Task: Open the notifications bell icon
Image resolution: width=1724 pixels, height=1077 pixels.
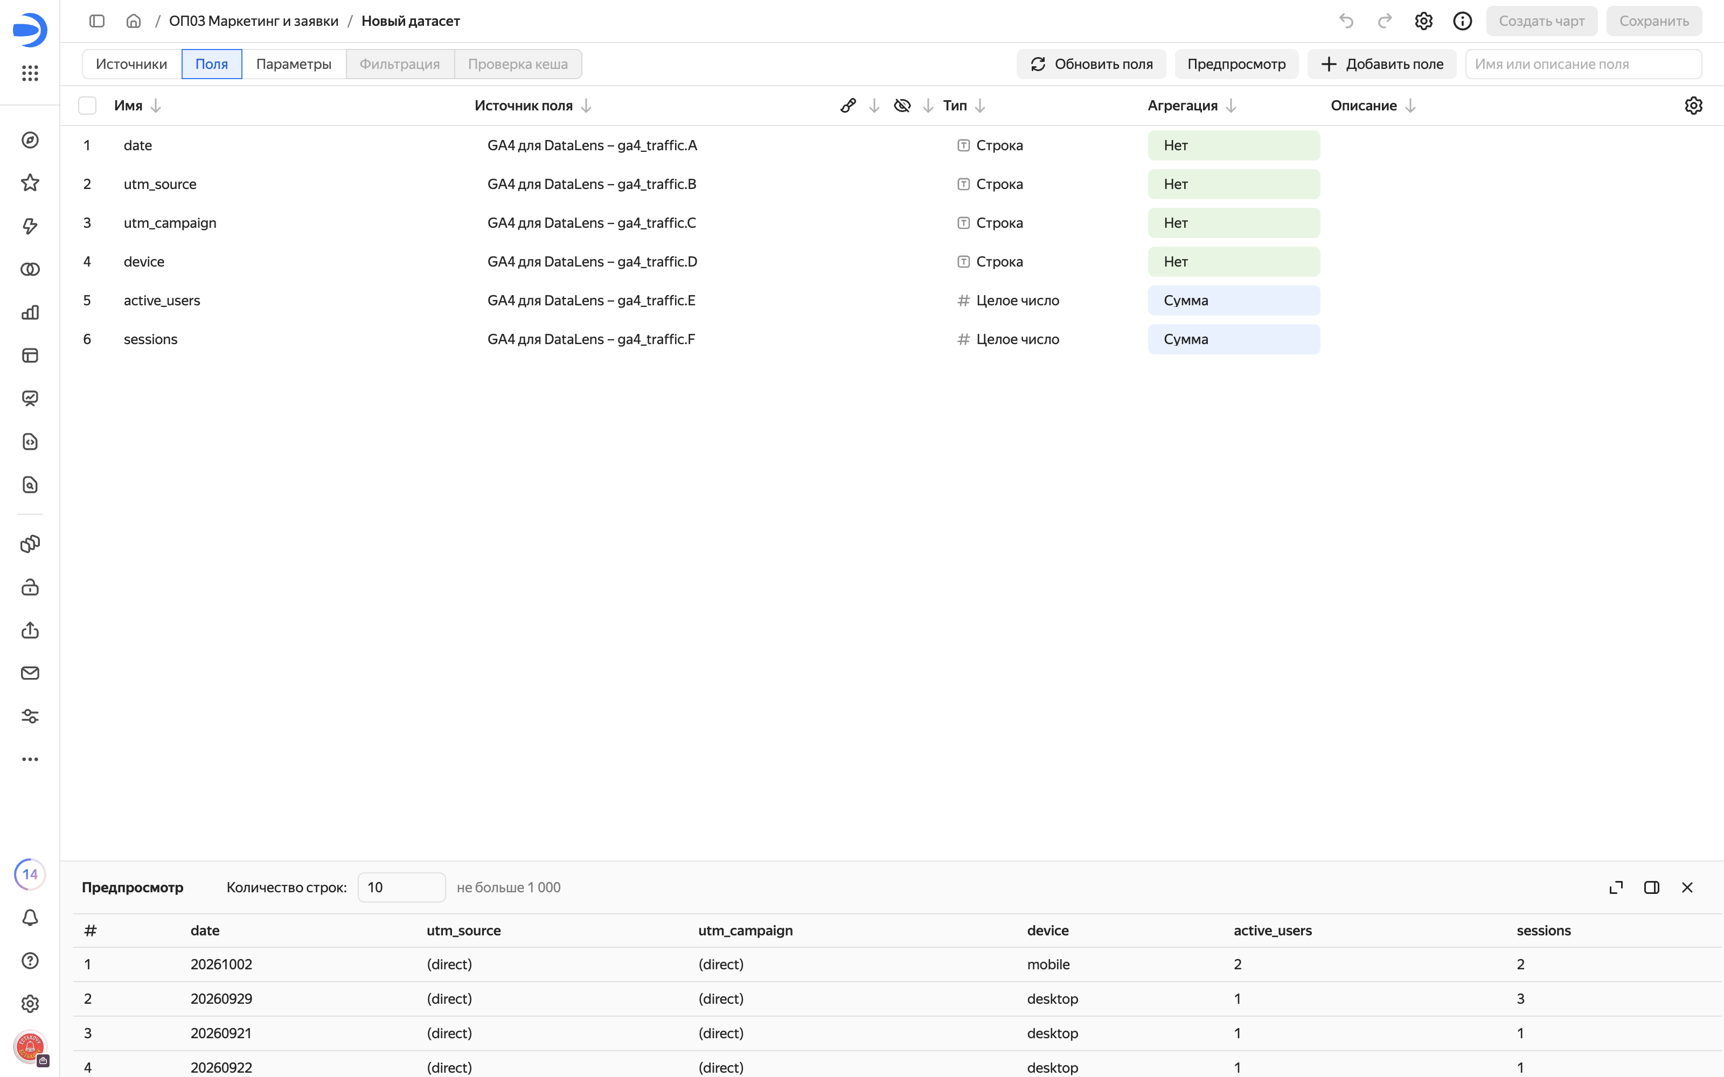Action: (x=30, y=918)
